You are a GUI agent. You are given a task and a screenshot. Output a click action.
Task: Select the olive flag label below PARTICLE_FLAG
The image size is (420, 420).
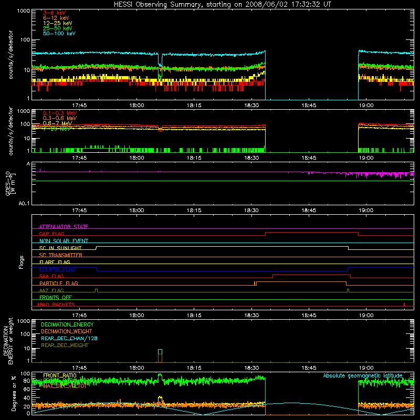51,290
